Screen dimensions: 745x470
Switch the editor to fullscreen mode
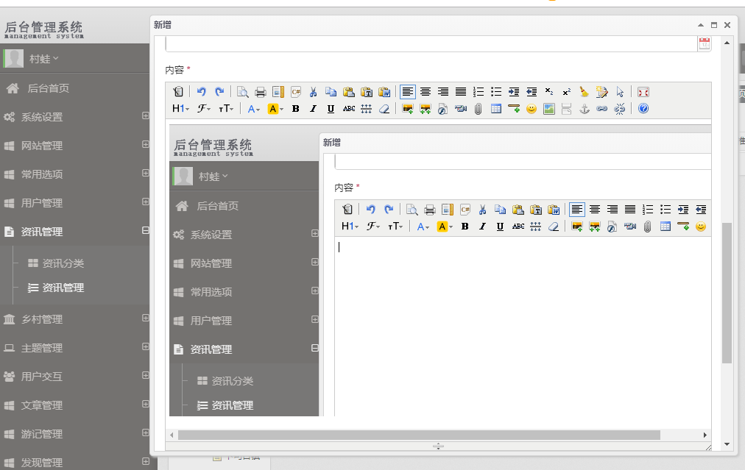point(643,92)
